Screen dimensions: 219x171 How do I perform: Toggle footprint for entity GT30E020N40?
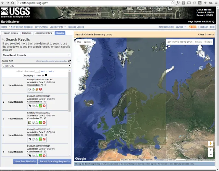(x=29, y=106)
